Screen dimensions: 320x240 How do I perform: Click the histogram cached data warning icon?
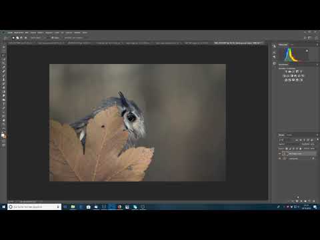pyautogui.click(x=307, y=51)
